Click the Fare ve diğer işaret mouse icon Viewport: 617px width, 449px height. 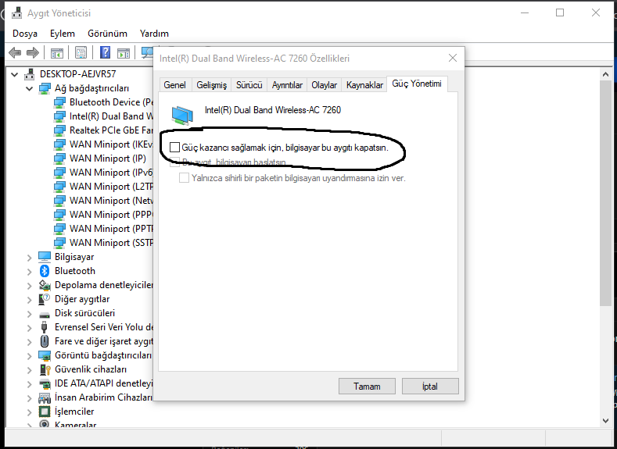coord(45,341)
